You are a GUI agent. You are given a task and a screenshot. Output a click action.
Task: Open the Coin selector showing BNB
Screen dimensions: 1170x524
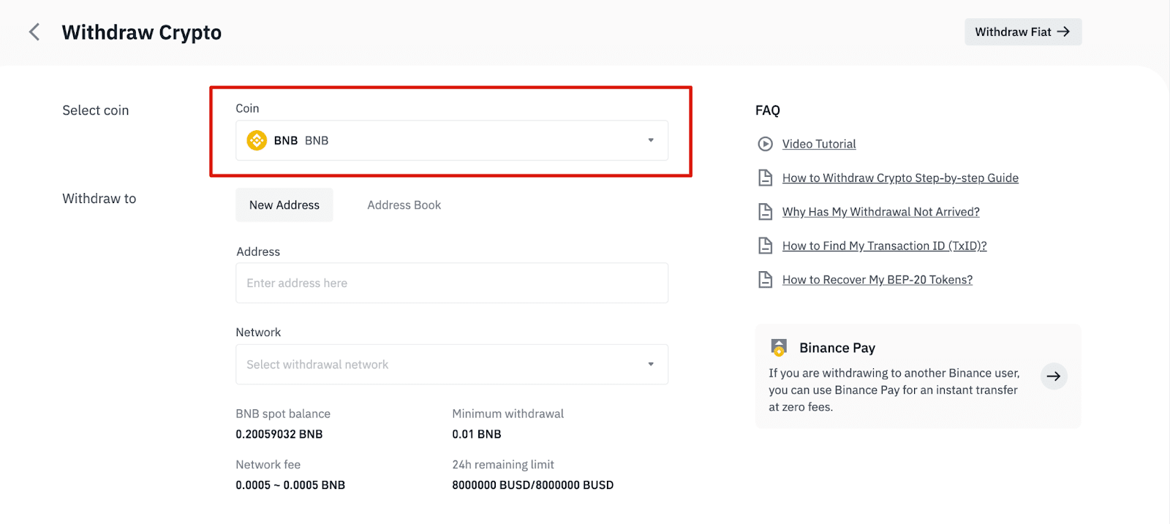click(x=452, y=140)
